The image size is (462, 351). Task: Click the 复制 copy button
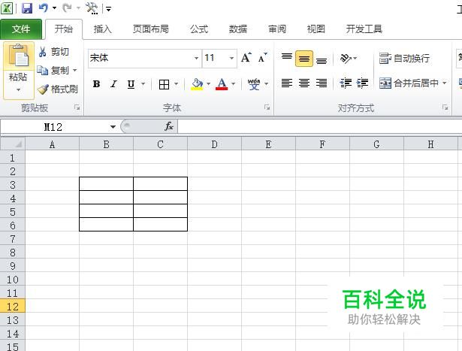tap(53, 71)
